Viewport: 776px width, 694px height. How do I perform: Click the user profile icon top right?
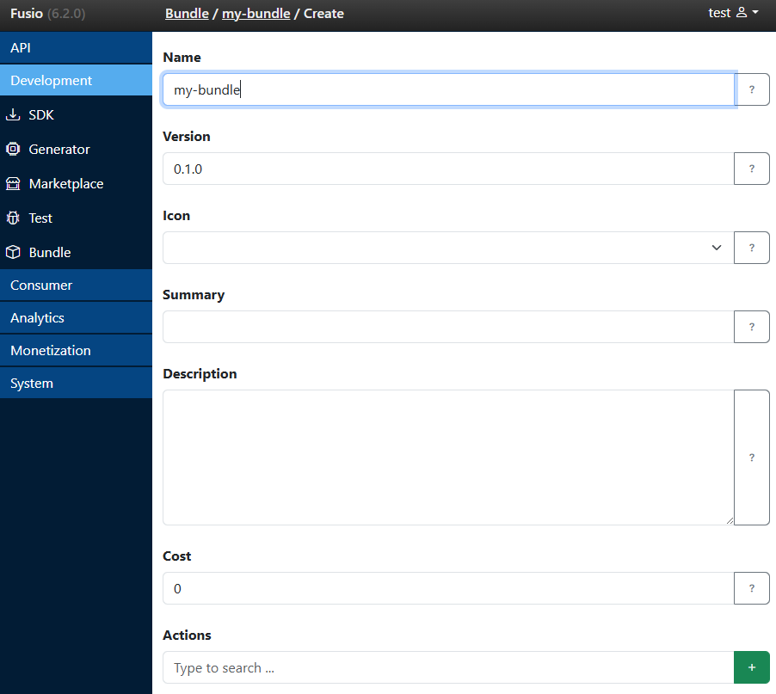click(x=742, y=12)
